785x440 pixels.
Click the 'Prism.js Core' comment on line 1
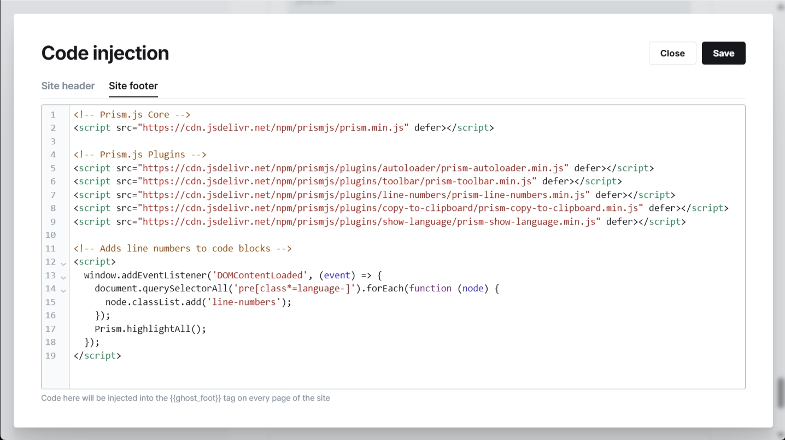tap(132, 114)
